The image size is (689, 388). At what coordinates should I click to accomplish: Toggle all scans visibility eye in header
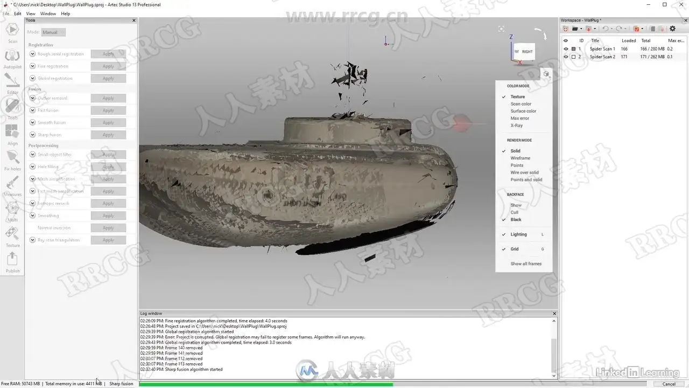[x=566, y=40]
